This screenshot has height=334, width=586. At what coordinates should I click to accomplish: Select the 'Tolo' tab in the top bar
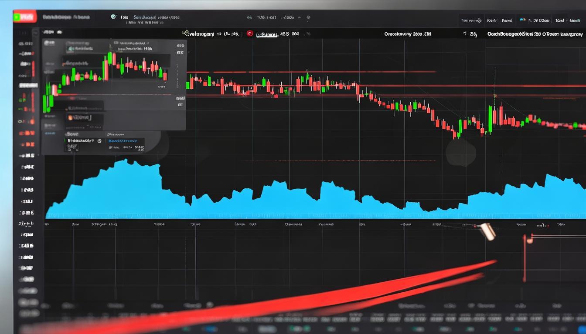(x=124, y=17)
